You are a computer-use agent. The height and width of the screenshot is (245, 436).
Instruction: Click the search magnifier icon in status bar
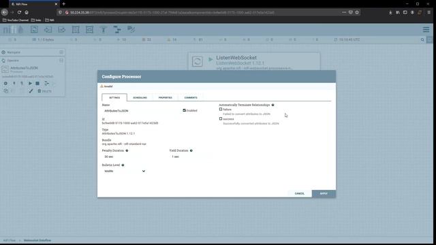422,39
